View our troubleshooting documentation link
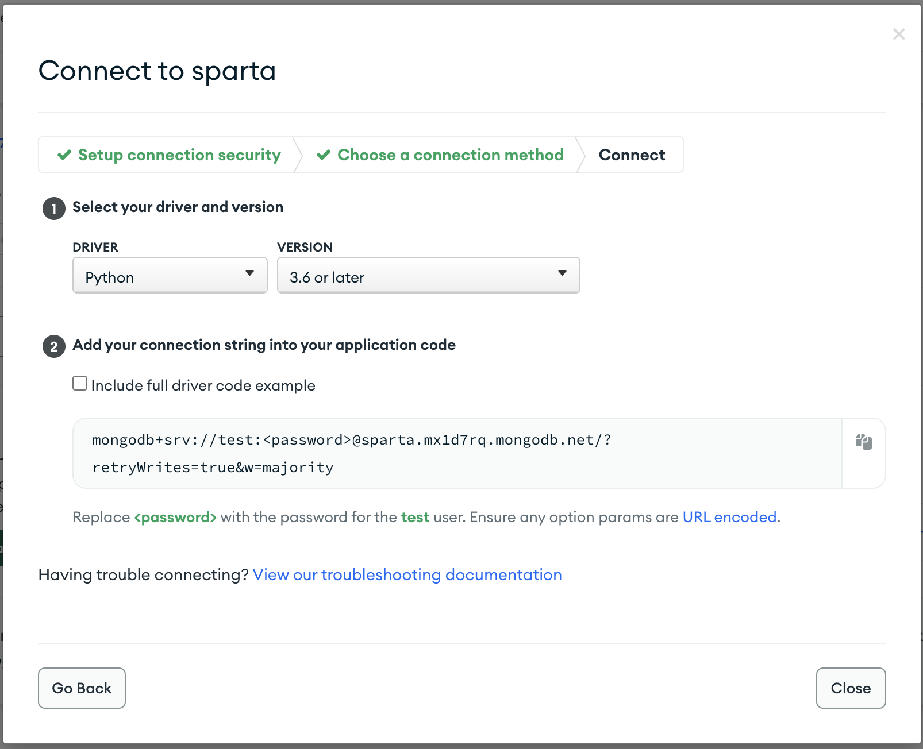This screenshot has height=749, width=923. [407, 574]
